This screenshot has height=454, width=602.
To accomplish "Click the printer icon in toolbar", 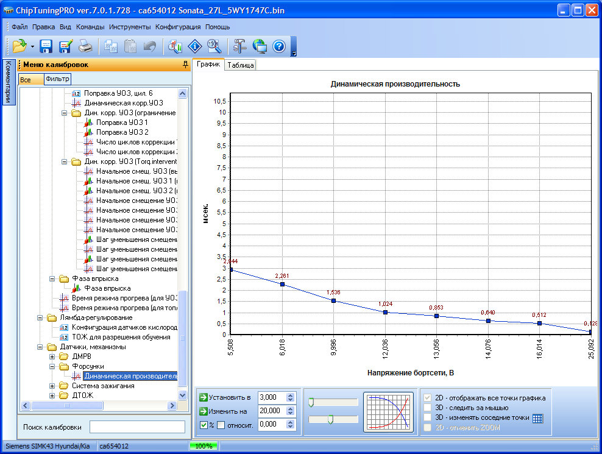I will click(x=86, y=46).
